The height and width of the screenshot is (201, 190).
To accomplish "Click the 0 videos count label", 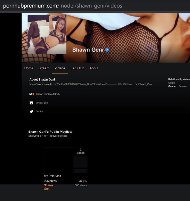I will click(x=80, y=151).
